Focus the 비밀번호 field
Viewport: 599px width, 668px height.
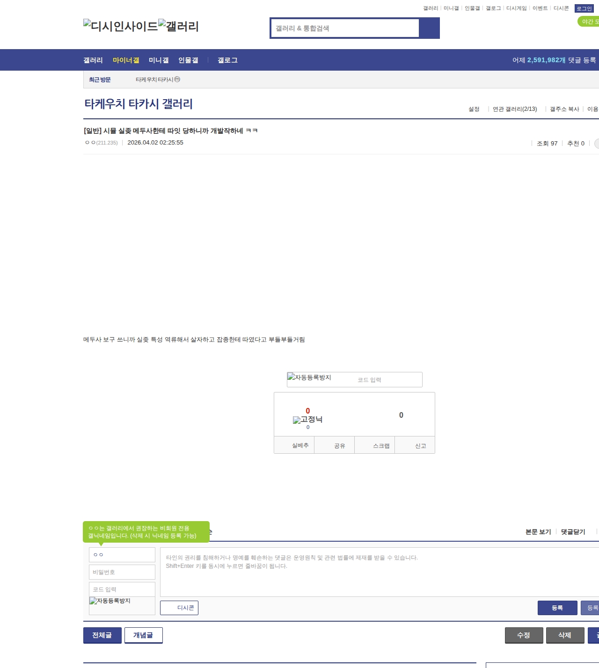tap(122, 572)
